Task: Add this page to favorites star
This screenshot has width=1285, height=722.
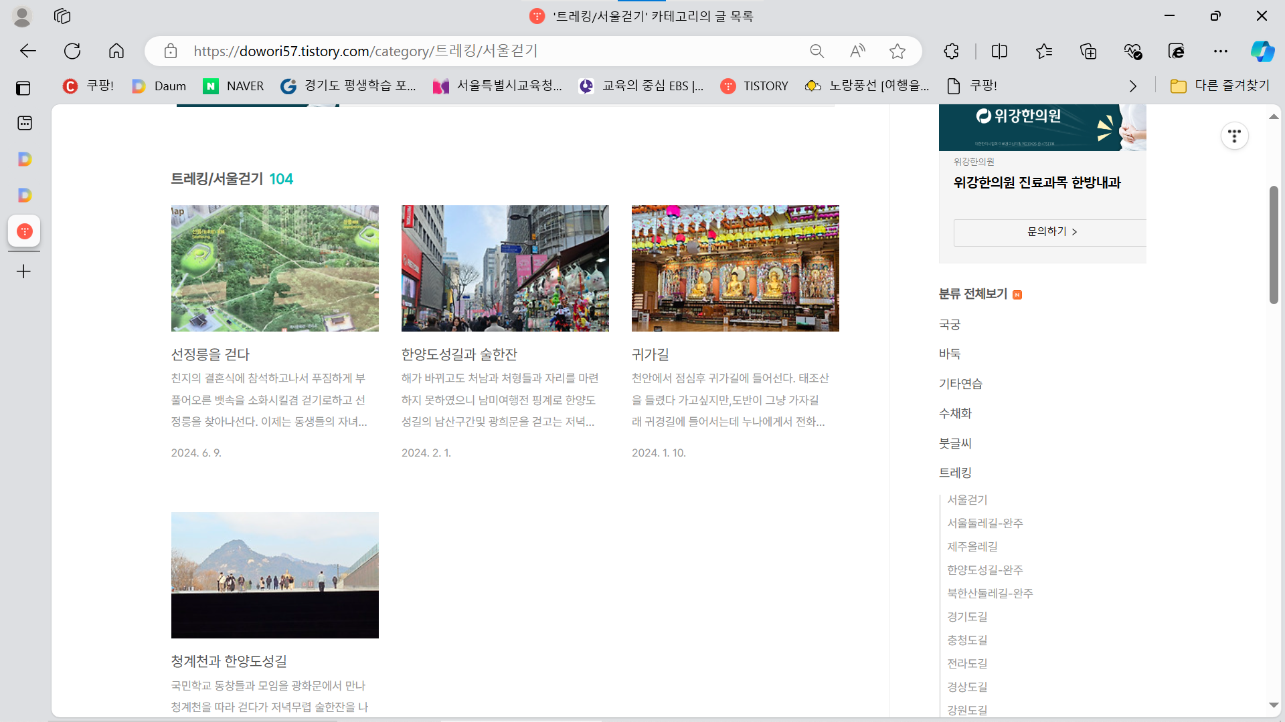Action: click(x=897, y=51)
